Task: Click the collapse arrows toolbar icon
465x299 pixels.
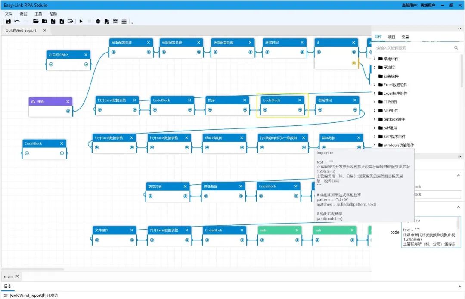Action: pyautogui.click(x=115, y=21)
